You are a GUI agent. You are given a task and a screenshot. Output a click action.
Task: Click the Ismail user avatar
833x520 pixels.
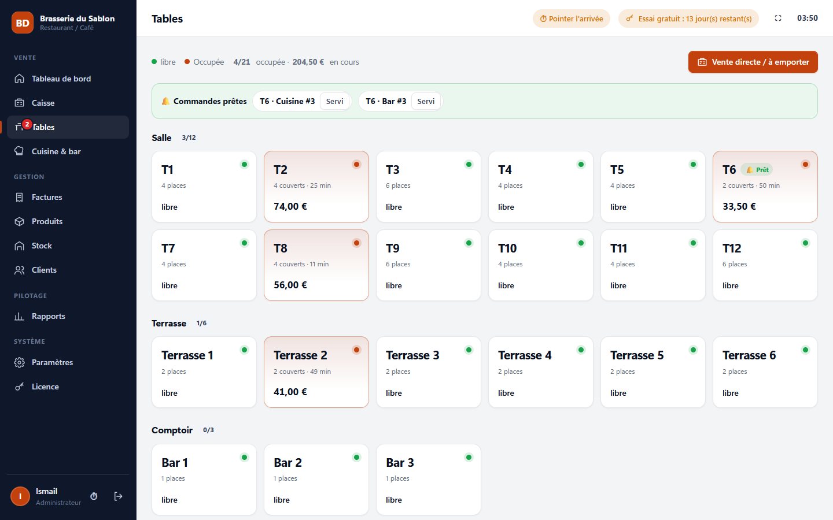[20, 496]
